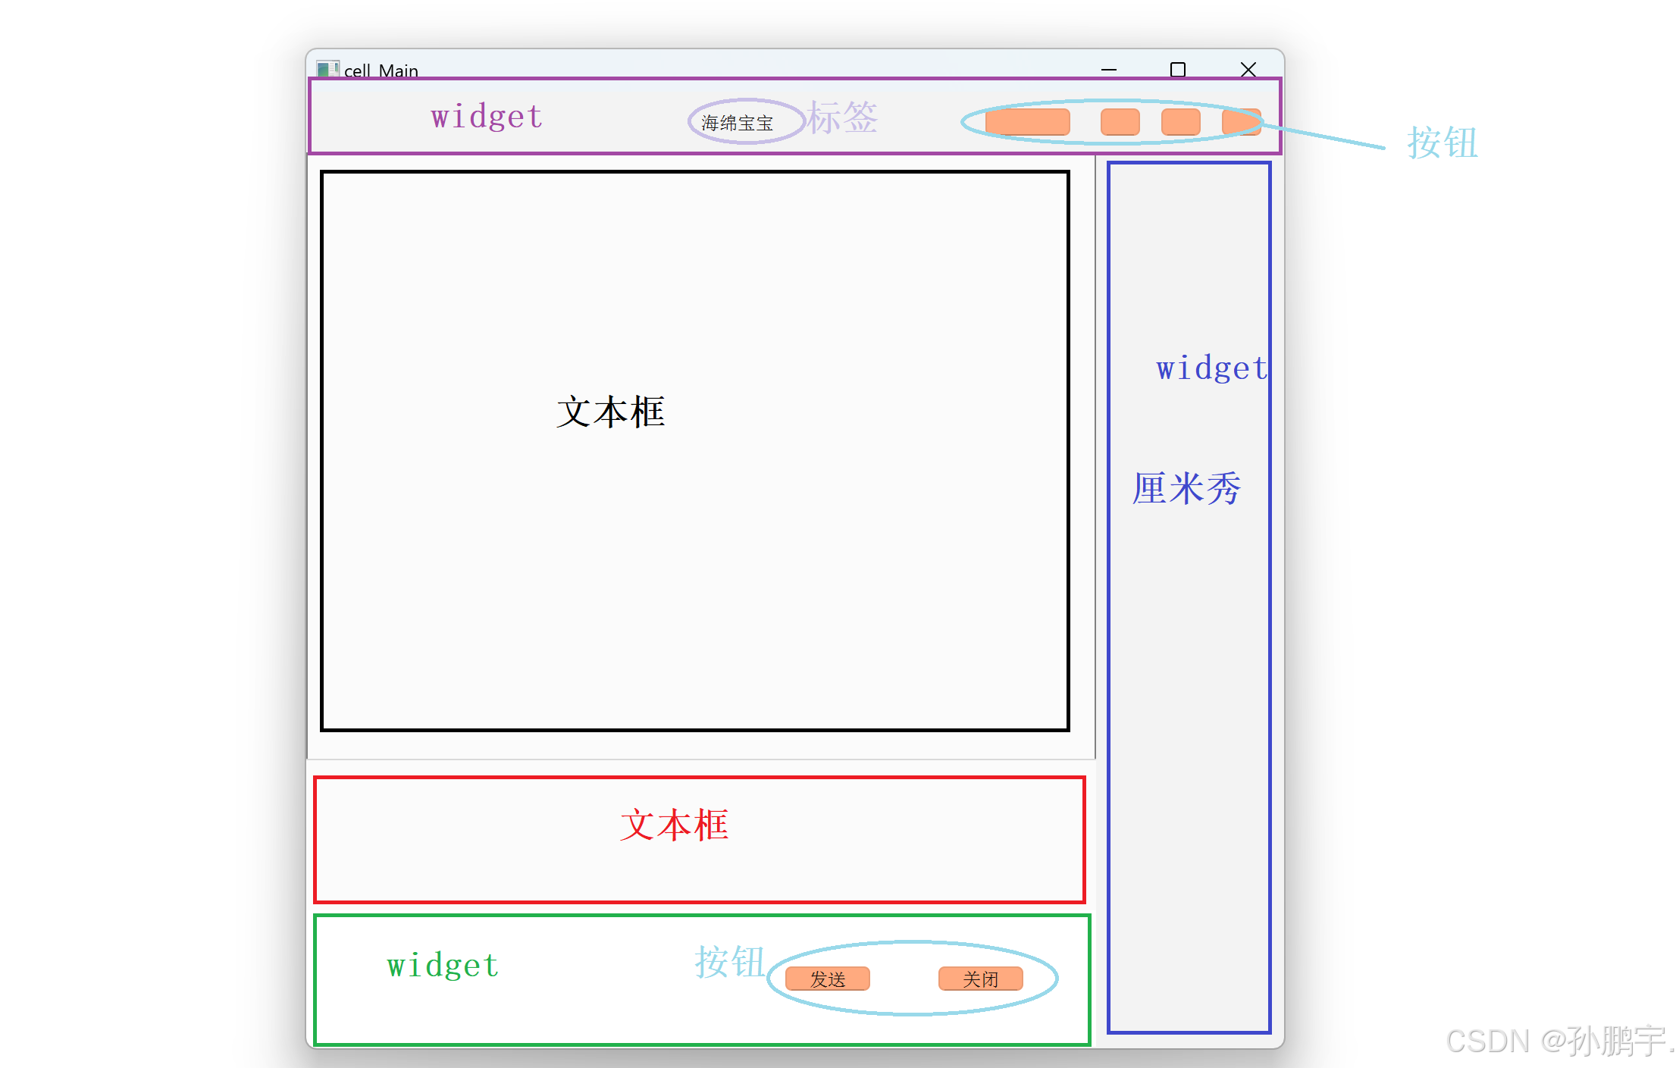Click the last orange button in top bar
This screenshot has width=1679, height=1068.
point(1241,122)
